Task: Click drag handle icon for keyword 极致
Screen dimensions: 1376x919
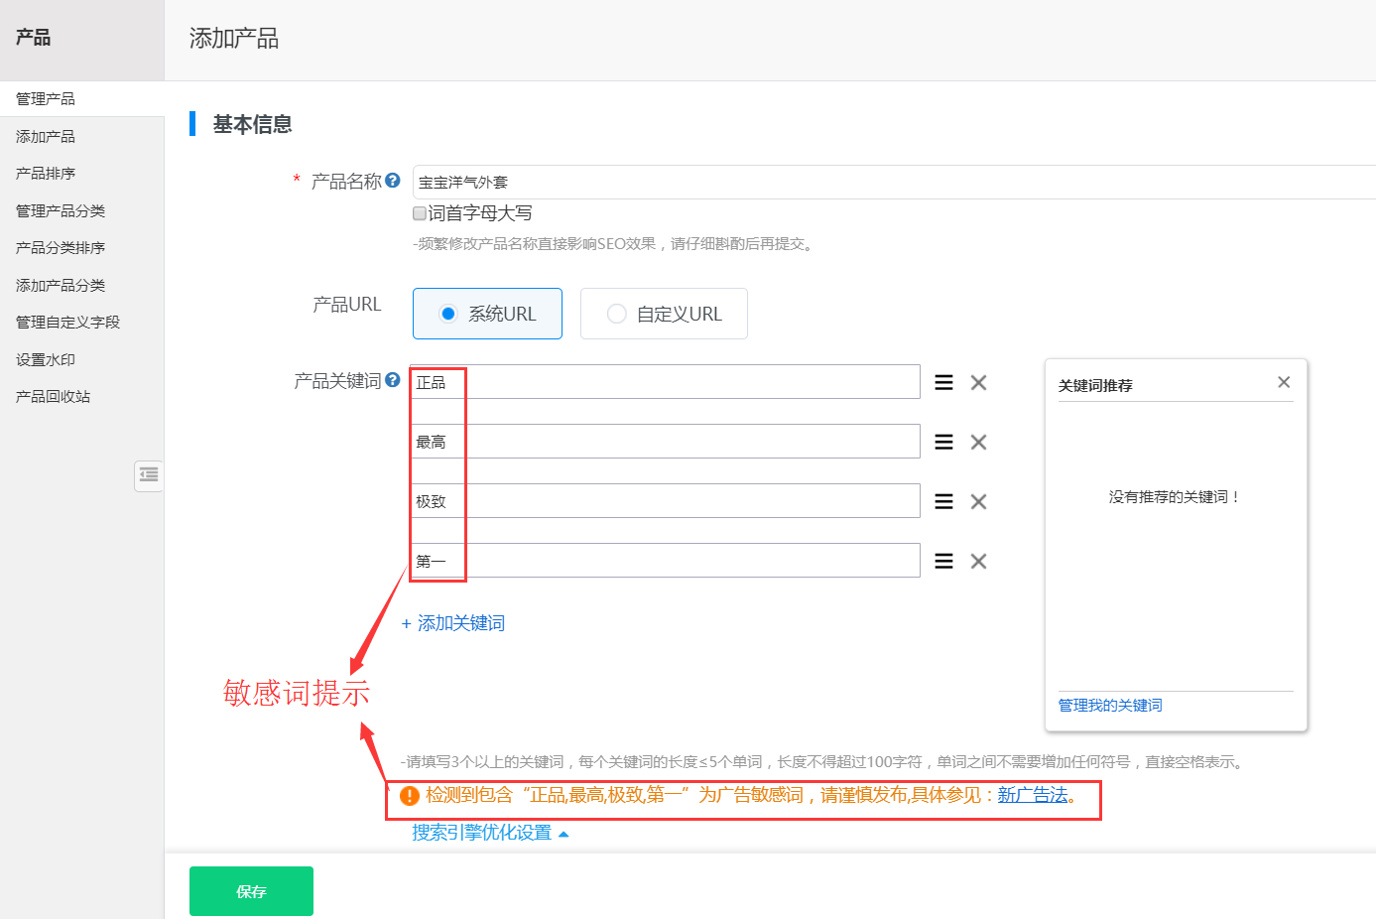Action: 943,502
